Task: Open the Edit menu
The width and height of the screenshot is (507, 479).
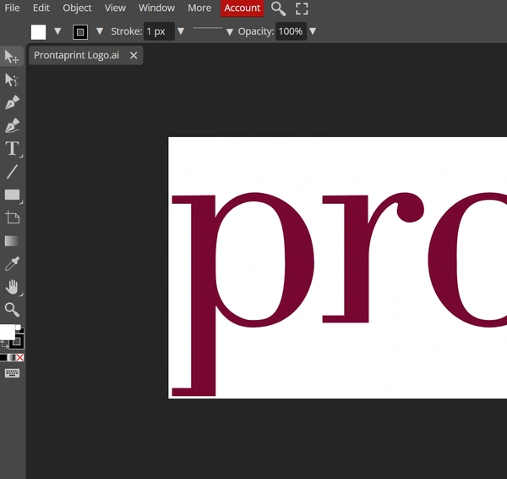Action: 41,8
